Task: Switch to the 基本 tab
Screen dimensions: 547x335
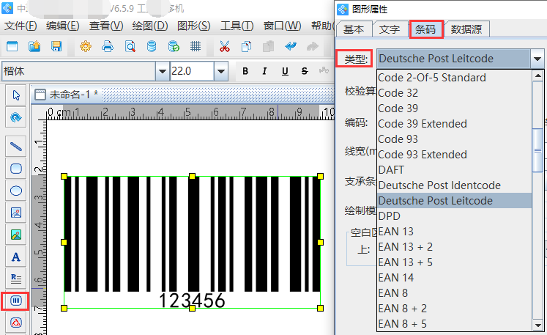Action: (354, 29)
